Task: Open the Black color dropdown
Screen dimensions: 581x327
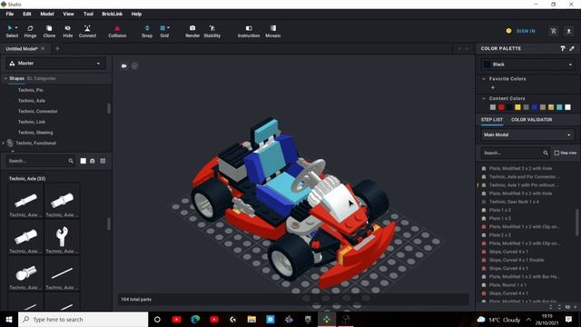Action: 528,64
